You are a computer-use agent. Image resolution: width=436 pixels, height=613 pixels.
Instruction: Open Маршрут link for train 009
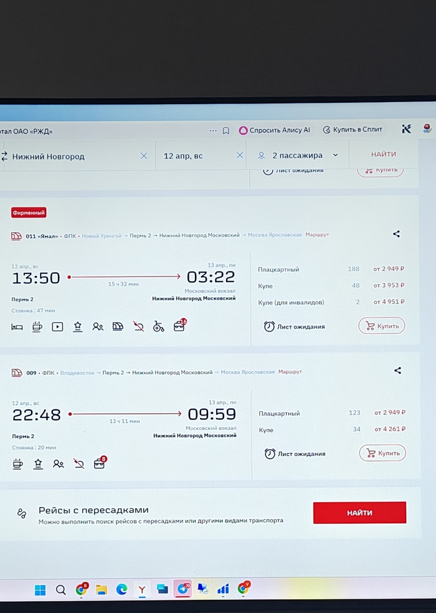[x=290, y=372]
